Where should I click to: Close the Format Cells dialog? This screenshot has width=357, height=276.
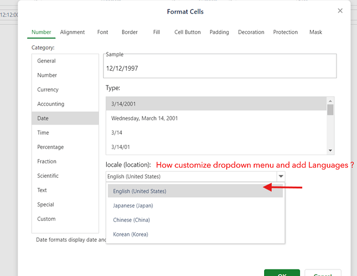pyautogui.click(x=340, y=10)
